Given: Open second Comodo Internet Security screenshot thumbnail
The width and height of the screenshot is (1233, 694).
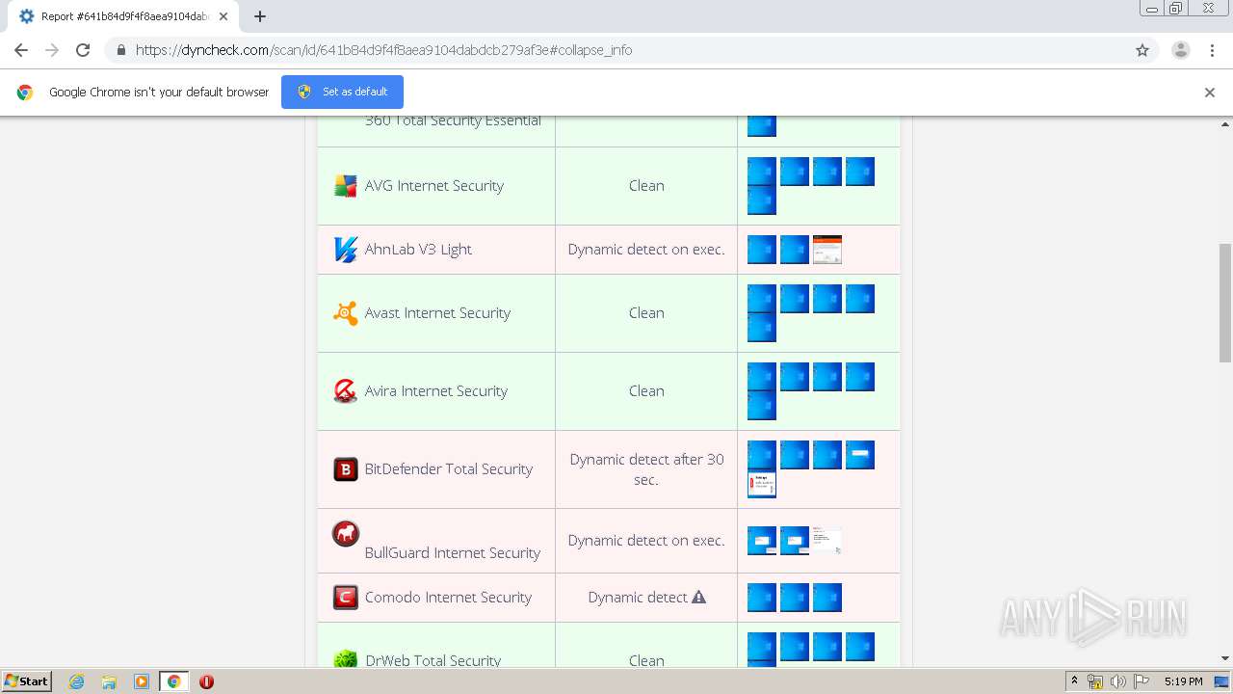Looking at the screenshot, I should [795, 598].
